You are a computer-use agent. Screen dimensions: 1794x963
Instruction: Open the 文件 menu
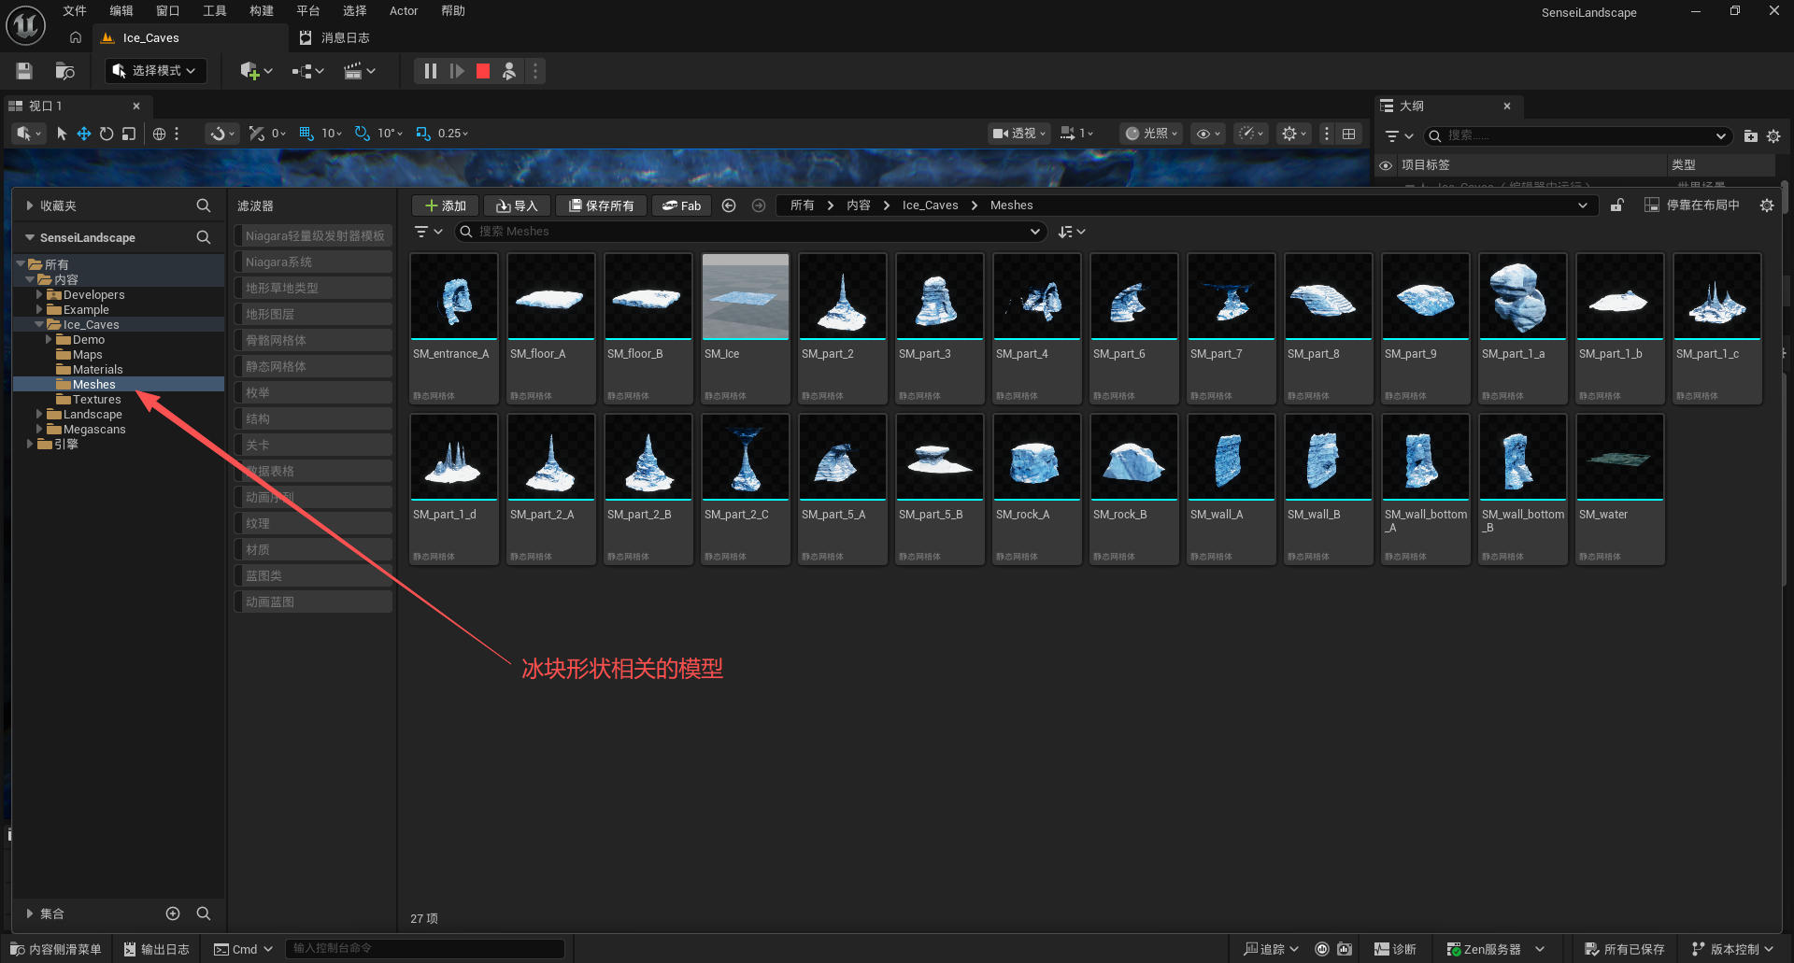tap(75, 11)
